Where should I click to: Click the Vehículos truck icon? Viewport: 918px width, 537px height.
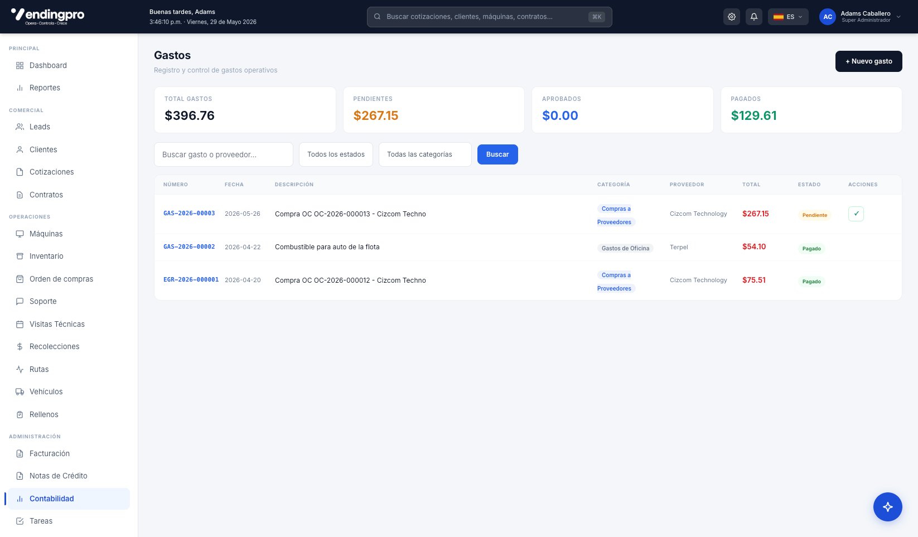click(x=20, y=391)
